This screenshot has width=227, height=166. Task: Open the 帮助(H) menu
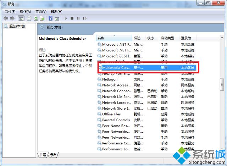(56, 12)
